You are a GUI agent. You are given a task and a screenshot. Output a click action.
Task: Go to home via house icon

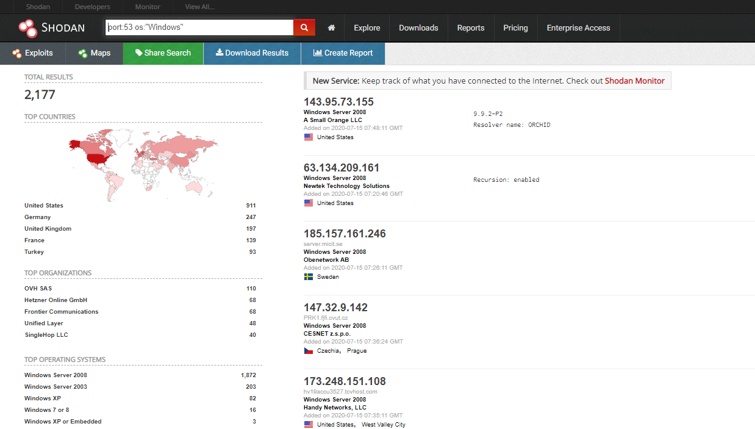332,28
